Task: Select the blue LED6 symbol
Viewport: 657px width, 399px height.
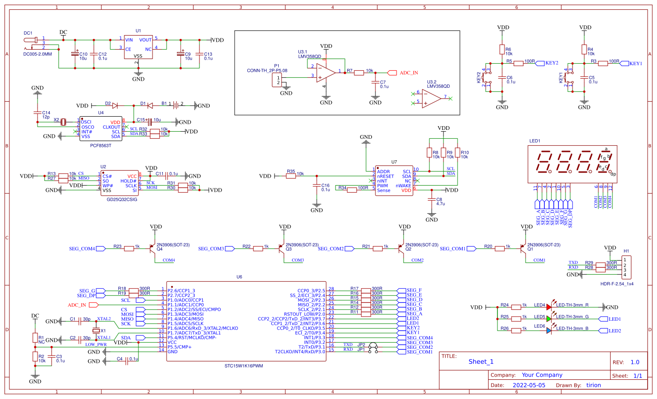Action: click(550, 330)
